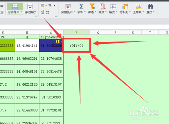This screenshot has width=169, height=124.
Task: Click the number format currency icon
Action: pos(43,5)
